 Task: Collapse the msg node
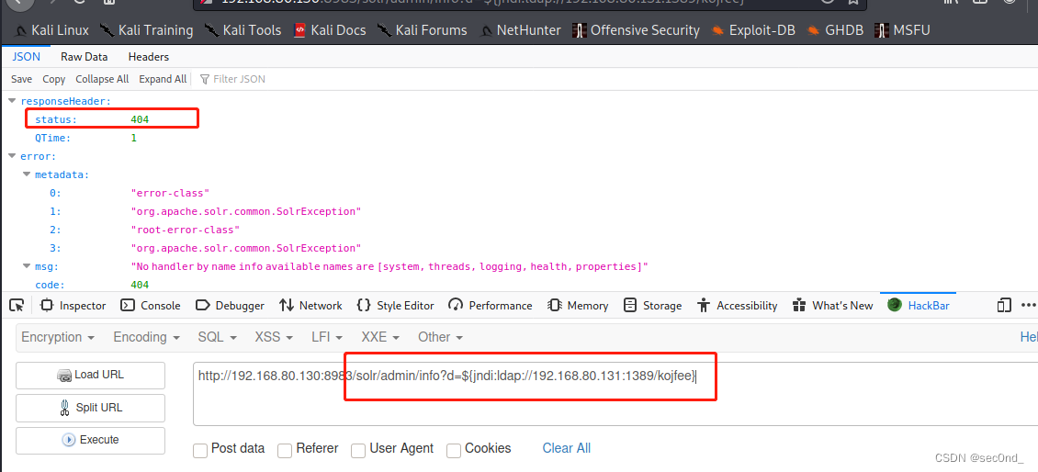pyautogui.click(x=27, y=267)
